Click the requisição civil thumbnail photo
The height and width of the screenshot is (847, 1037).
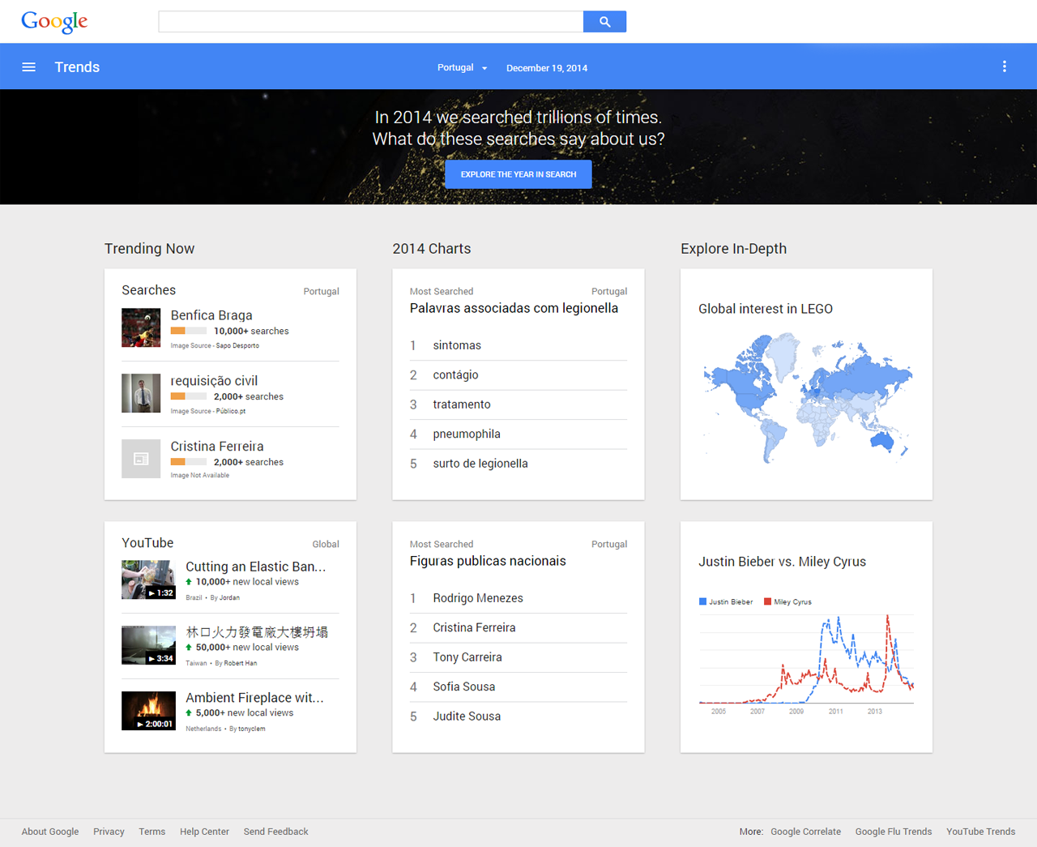tap(141, 393)
